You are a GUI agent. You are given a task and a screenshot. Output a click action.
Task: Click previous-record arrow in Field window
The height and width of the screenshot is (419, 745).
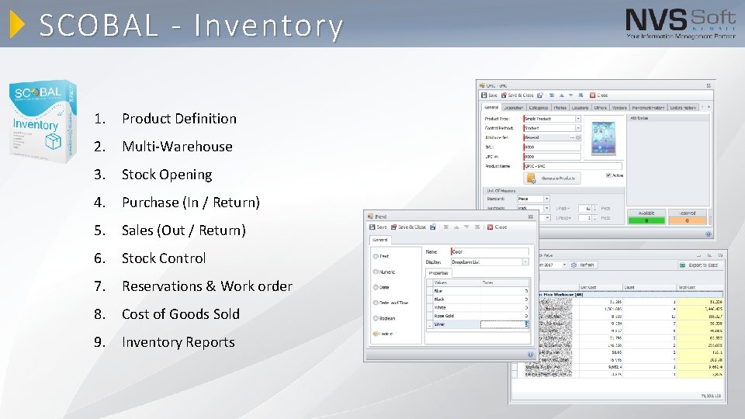[456, 227]
